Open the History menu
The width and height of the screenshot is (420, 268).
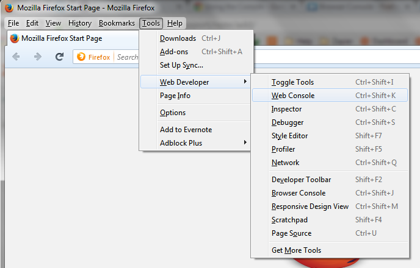click(x=80, y=23)
